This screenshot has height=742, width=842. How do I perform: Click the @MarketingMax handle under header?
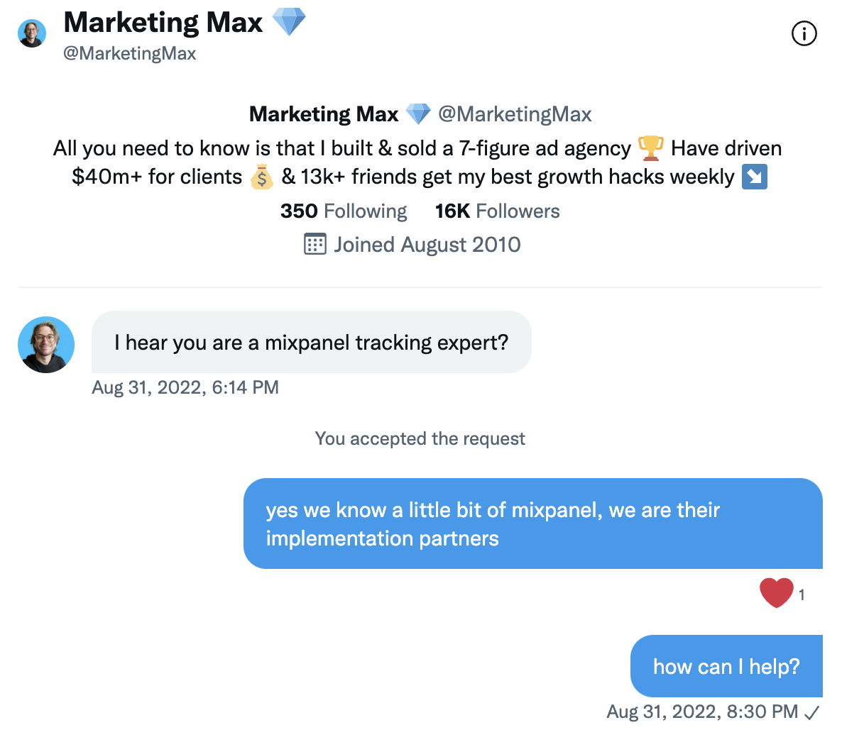pos(130,54)
